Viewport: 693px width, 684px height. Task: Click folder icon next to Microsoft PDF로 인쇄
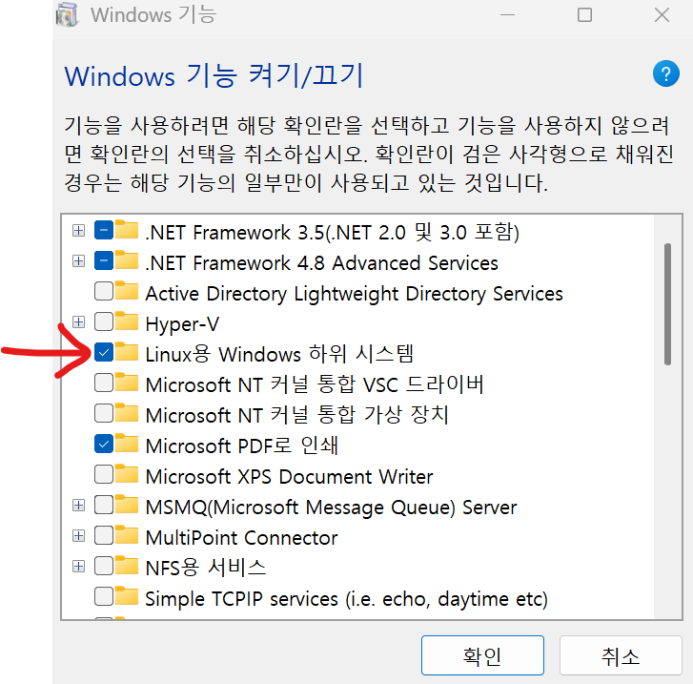click(127, 444)
